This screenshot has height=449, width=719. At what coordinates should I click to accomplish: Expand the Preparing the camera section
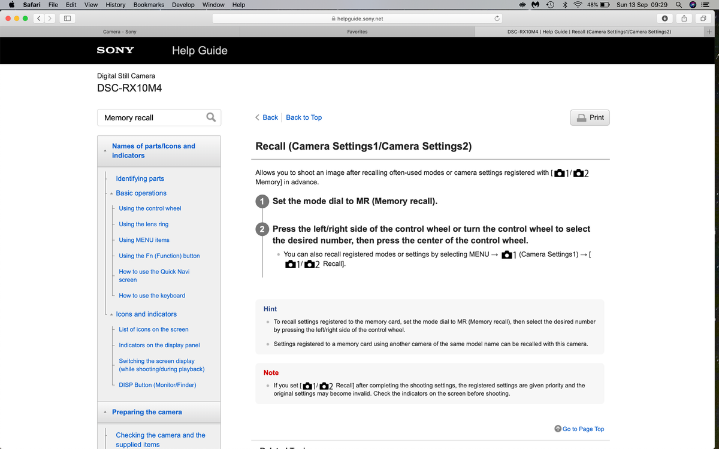(105, 412)
